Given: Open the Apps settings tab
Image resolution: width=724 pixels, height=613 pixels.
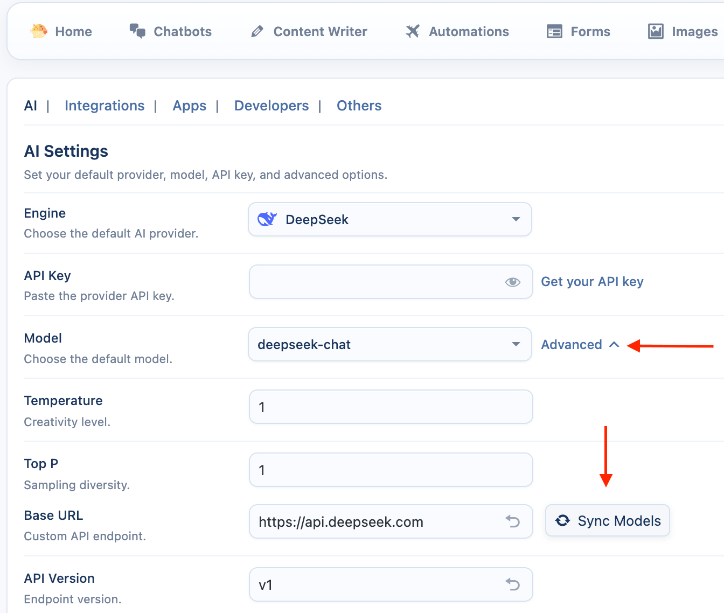Looking at the screenshot, I should (189, 106).
